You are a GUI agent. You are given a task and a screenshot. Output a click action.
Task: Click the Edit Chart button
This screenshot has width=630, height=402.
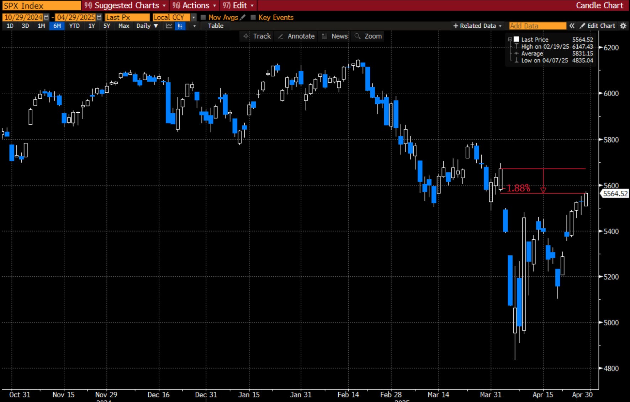[597, 26]
